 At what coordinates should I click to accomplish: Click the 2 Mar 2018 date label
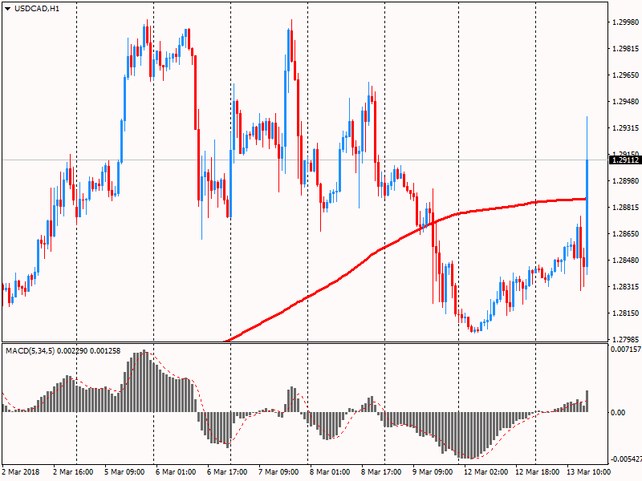[21, 472]
